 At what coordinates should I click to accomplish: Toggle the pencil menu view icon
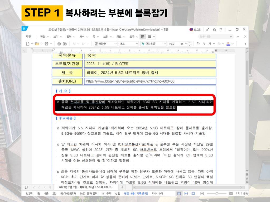click(x=143, y=37)
